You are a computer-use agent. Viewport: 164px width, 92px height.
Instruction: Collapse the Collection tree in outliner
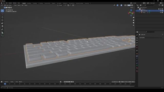(x=138, y=9)
